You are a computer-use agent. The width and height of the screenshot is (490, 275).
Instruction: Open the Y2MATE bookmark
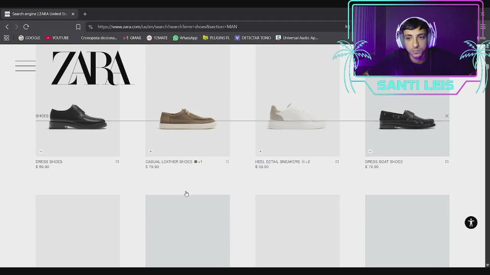point(157,38)
